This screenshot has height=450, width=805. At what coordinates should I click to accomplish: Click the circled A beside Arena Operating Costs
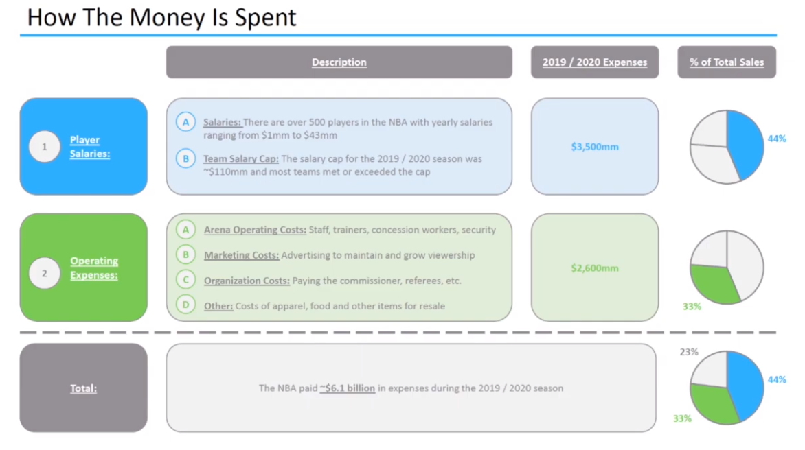186,230
